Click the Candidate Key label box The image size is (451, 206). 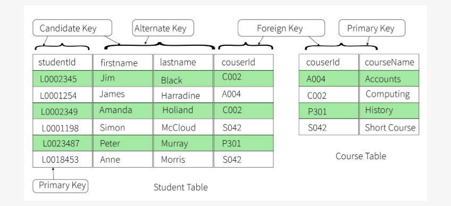pyautogui.click(x=72, y=28)
